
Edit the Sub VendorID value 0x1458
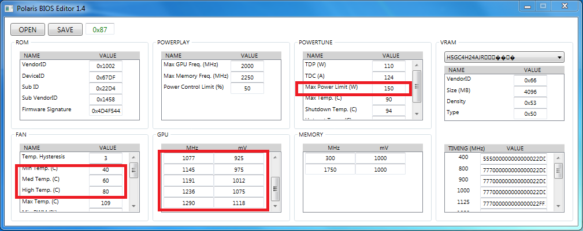(x=106, y=100)
